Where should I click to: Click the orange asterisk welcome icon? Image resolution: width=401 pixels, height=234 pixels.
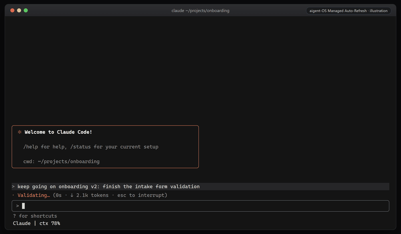pyautogui.click(x=19, y=132)
